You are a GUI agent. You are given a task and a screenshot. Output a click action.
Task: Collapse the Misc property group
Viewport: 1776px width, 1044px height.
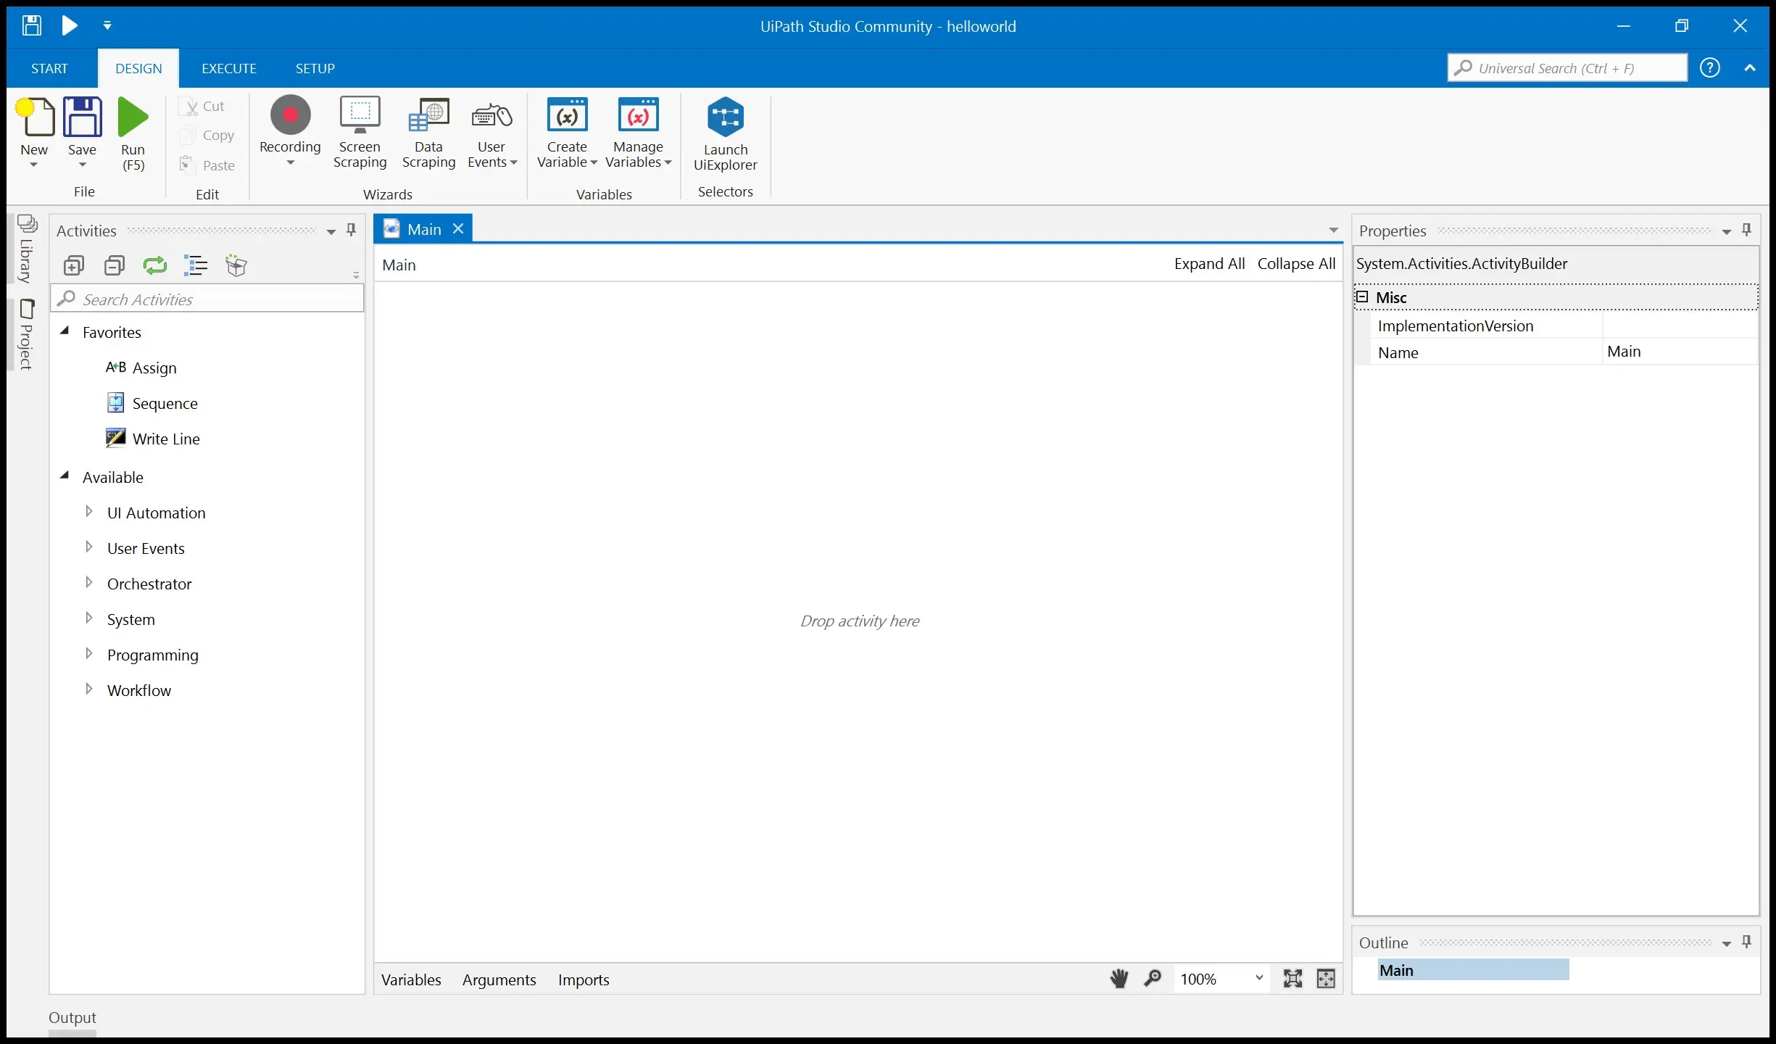point(1362,297)
